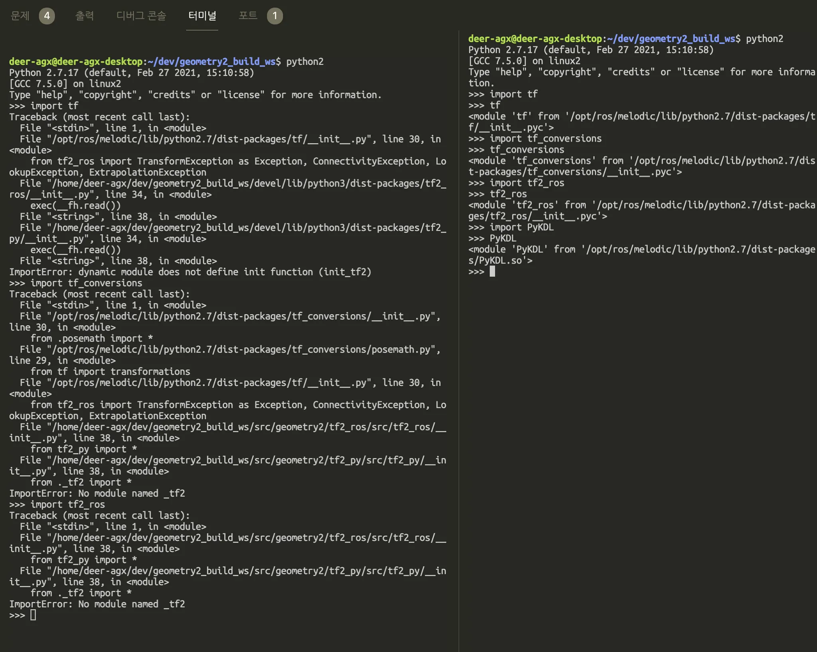Click the 'init_tf2' ImportError message line
This screenshot has height=652, width=817.
pos(190,272)
